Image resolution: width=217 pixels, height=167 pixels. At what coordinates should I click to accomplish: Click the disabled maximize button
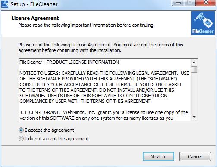[x=190, y=3]
